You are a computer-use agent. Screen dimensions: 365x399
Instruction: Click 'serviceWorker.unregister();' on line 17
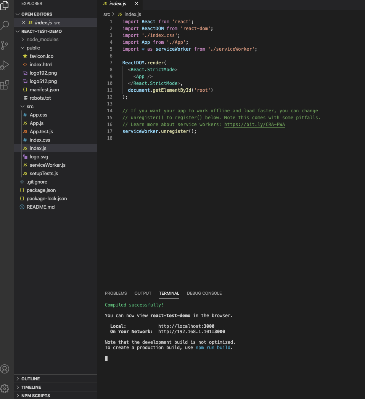click(x=159, y=131)
